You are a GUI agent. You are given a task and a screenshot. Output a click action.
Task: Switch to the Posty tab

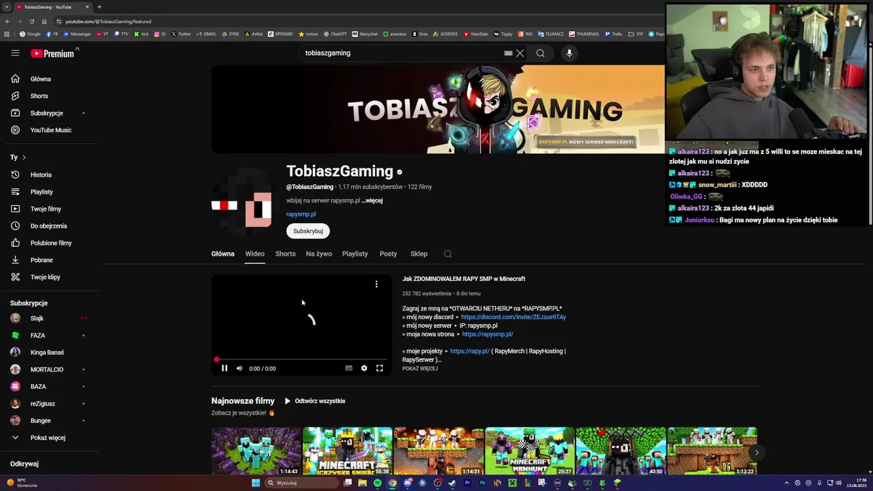[388, 254]
